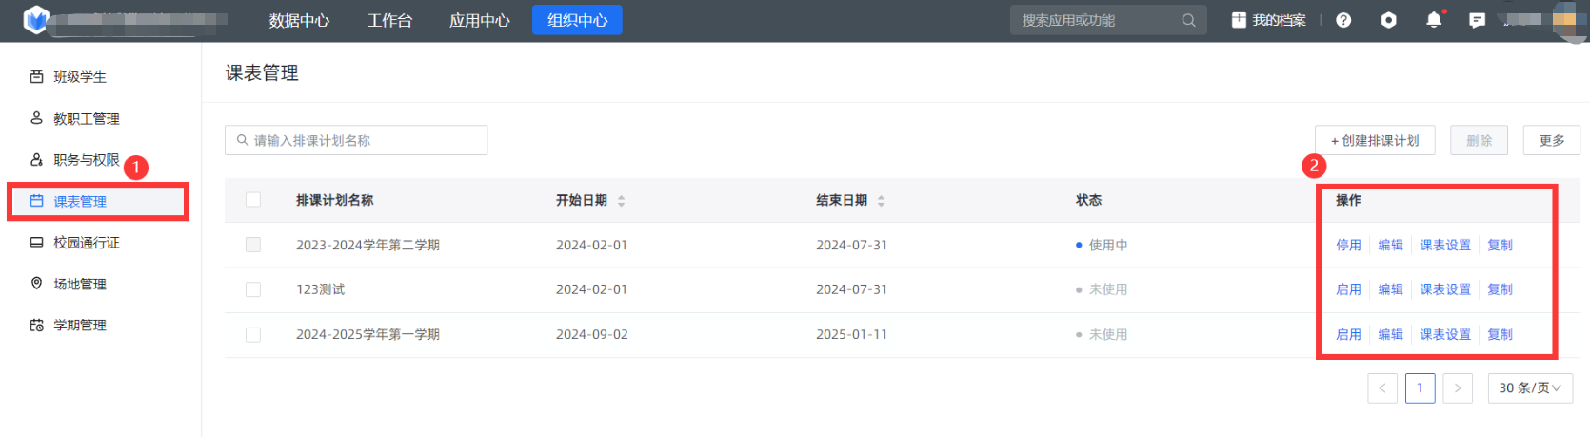This screenshot has height=437, width=1590.
Task: Select 组织中心 in top navigation
Action: click(x=578, y=20)
